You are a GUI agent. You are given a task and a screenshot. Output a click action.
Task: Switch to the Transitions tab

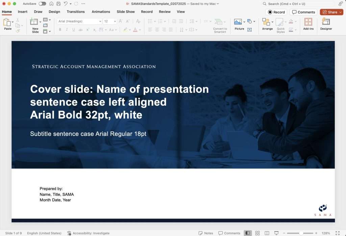click(76, 11)
